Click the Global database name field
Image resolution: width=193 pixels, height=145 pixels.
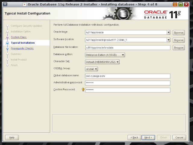pyautogui.click(x=128, y=76)
